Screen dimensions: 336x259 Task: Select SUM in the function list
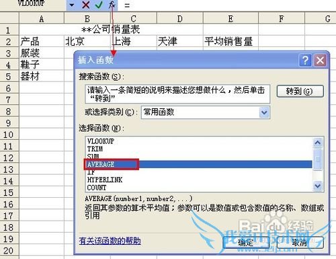198,156
